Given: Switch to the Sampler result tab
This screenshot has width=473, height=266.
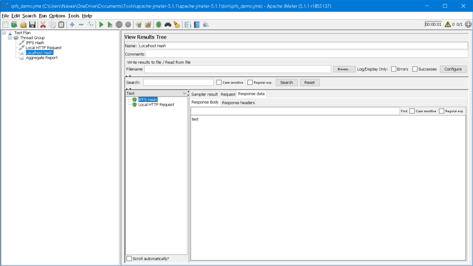Looking at the screenshot, I should (x=204, y=94).
